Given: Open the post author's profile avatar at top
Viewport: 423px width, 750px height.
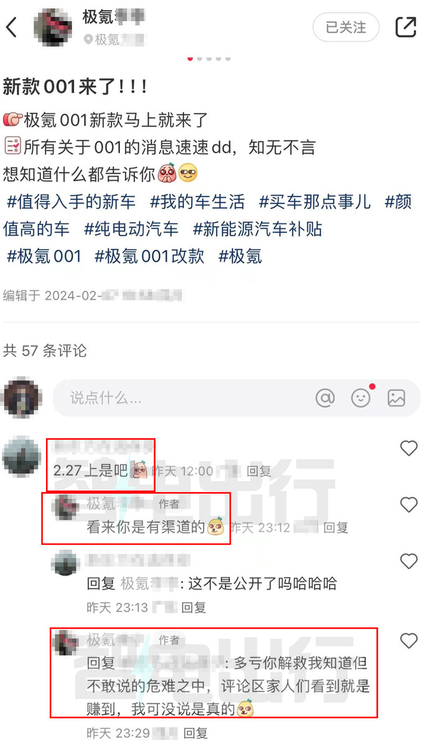Looking at the screenshot, I should pos(54,27).
